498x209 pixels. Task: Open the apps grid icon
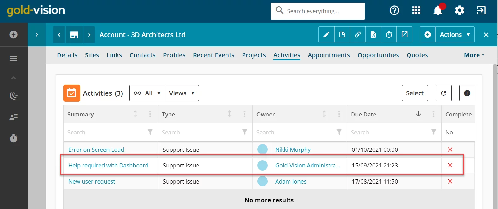(x=416, y=10)
